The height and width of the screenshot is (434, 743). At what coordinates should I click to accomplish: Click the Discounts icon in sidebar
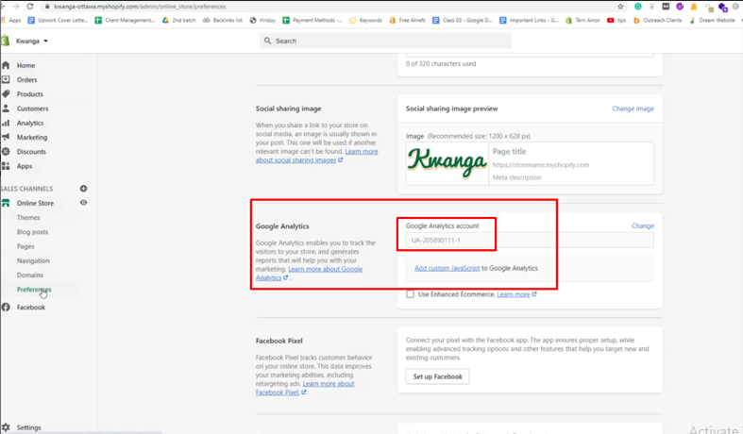(x=6, y=152)
